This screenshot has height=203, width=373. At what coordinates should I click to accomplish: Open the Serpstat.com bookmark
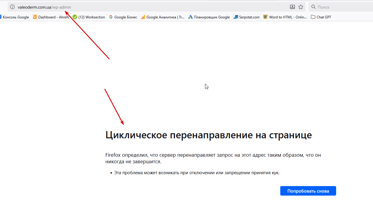(x=246, y=17)
